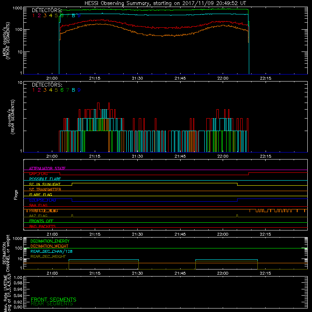Select yellow detector 4 in front segments legend
312x312 pixels.
51,16
